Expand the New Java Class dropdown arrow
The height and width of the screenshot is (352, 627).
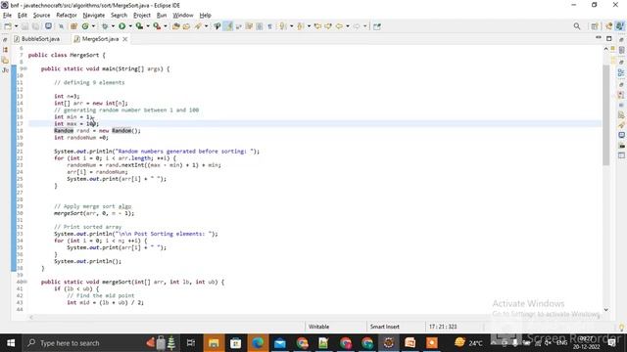[x=94, y=26]
